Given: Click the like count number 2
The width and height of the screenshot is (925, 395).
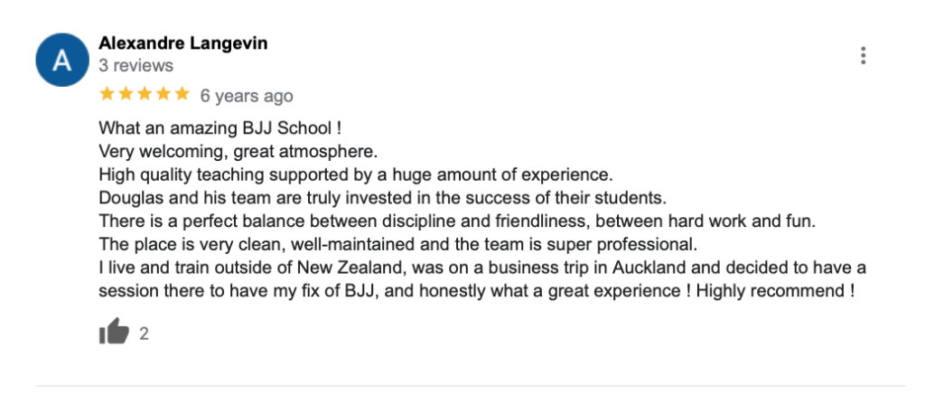Looking at the screenshot, I should 144,334.
